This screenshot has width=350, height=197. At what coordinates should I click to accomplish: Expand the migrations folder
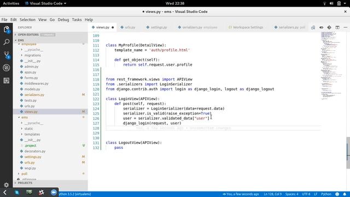point(33,55)
